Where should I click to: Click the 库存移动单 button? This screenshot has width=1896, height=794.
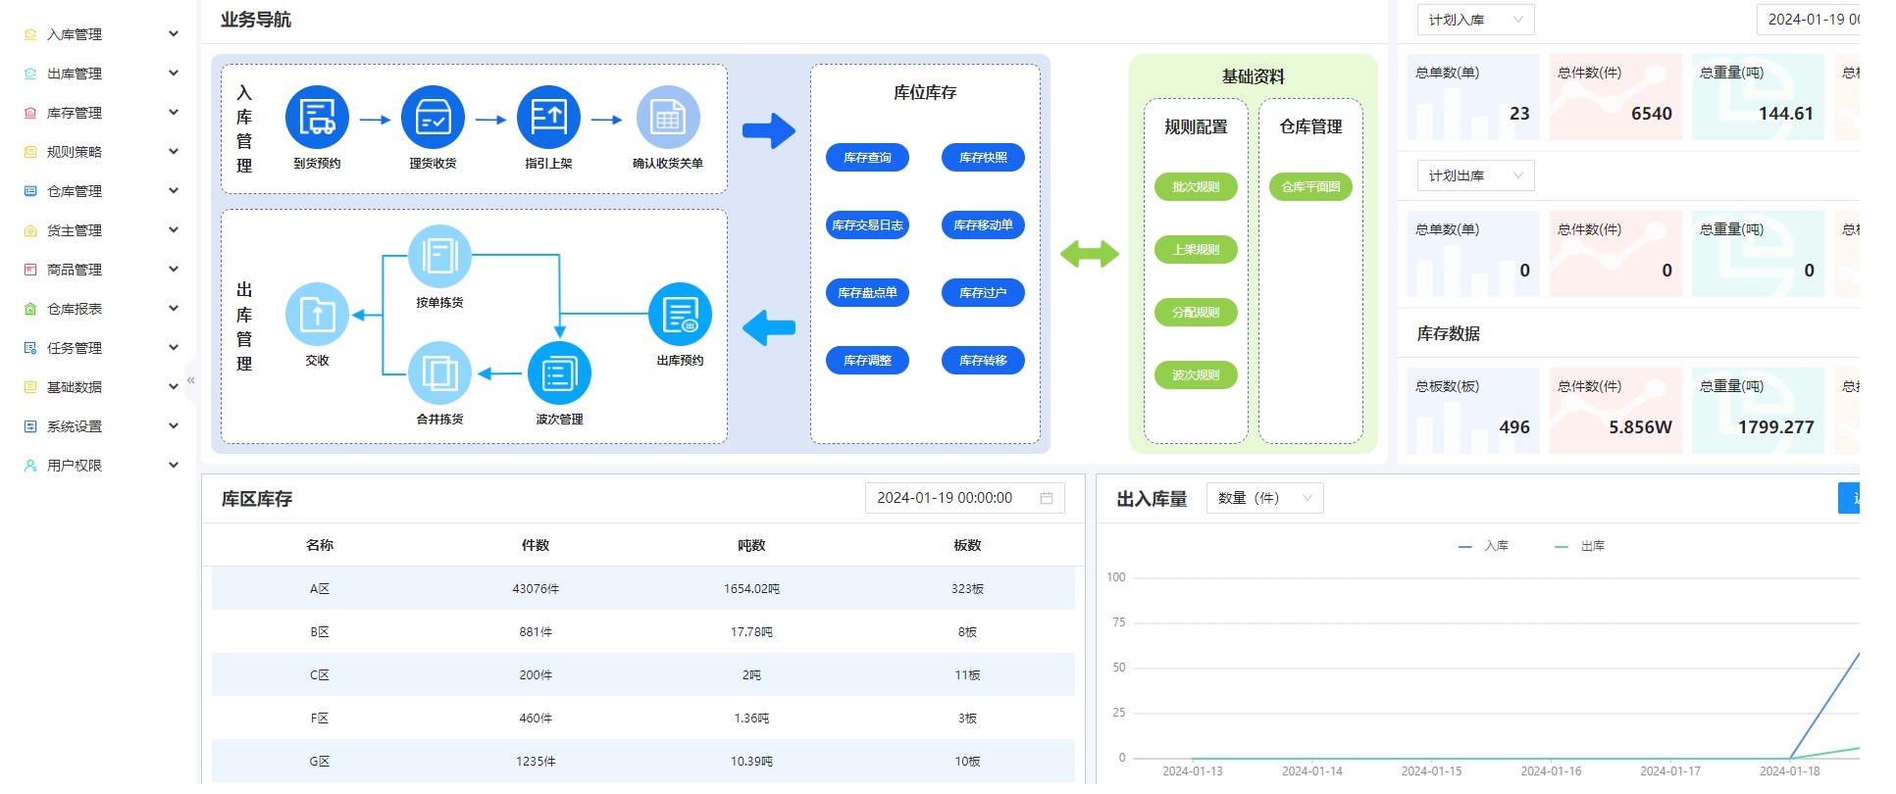point(983,225)
